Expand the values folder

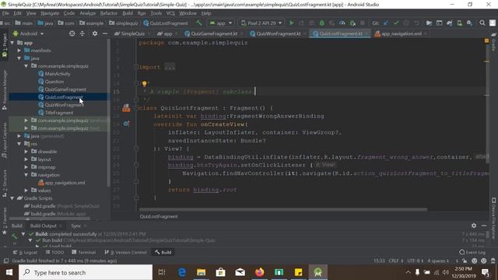tap(26, 191)
